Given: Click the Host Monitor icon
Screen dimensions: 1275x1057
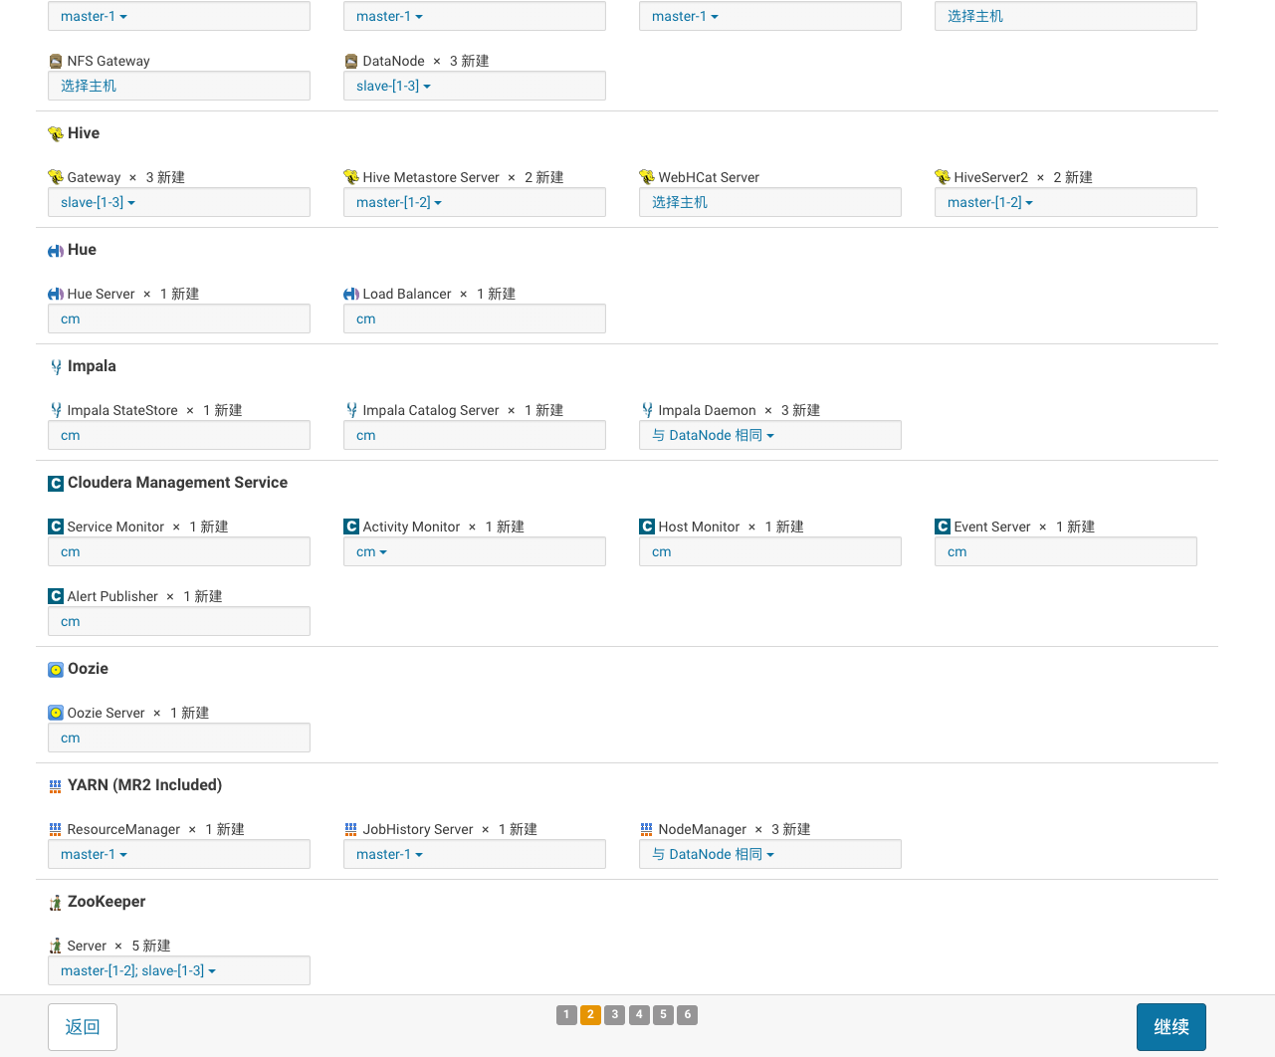Looking at the screenshot, I should click(647, 527).
